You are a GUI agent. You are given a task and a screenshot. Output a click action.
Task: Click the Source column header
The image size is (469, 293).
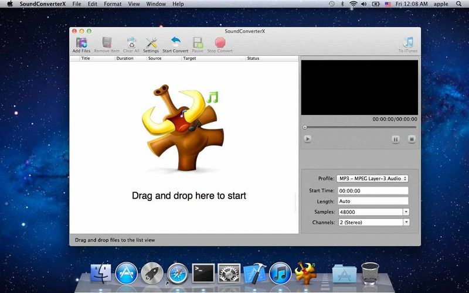(155, 58)
